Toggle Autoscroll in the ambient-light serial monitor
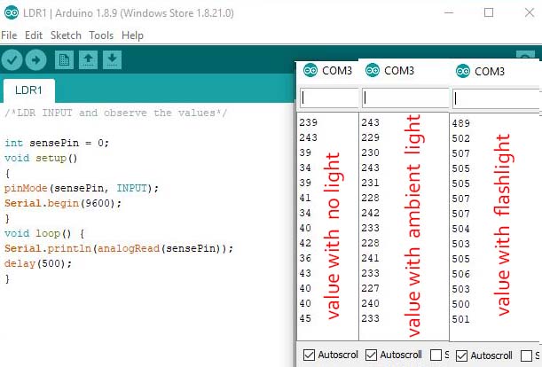This screenshot has width=542, height=367. click(371, 355)
